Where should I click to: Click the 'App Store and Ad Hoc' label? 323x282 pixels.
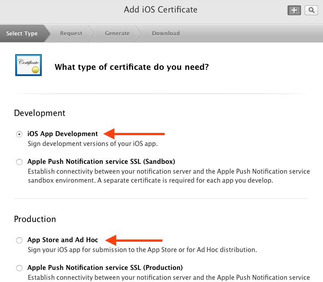(x=63, y=240)
